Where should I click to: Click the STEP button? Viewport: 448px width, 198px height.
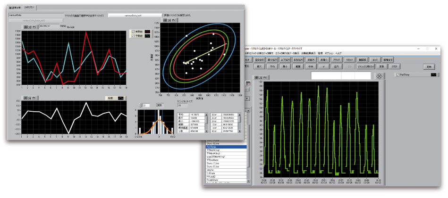coord(395,67)
